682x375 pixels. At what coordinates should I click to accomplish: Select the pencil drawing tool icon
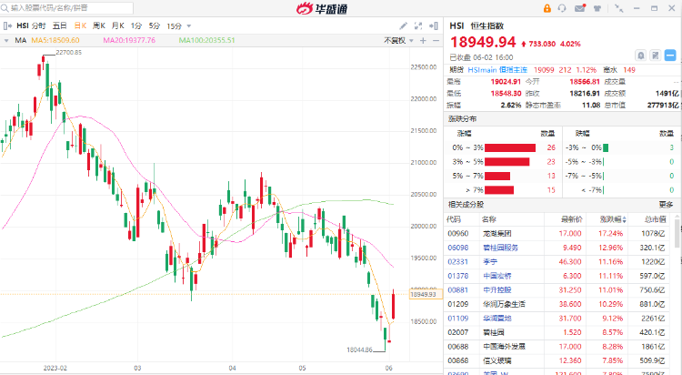click(403, 26)
